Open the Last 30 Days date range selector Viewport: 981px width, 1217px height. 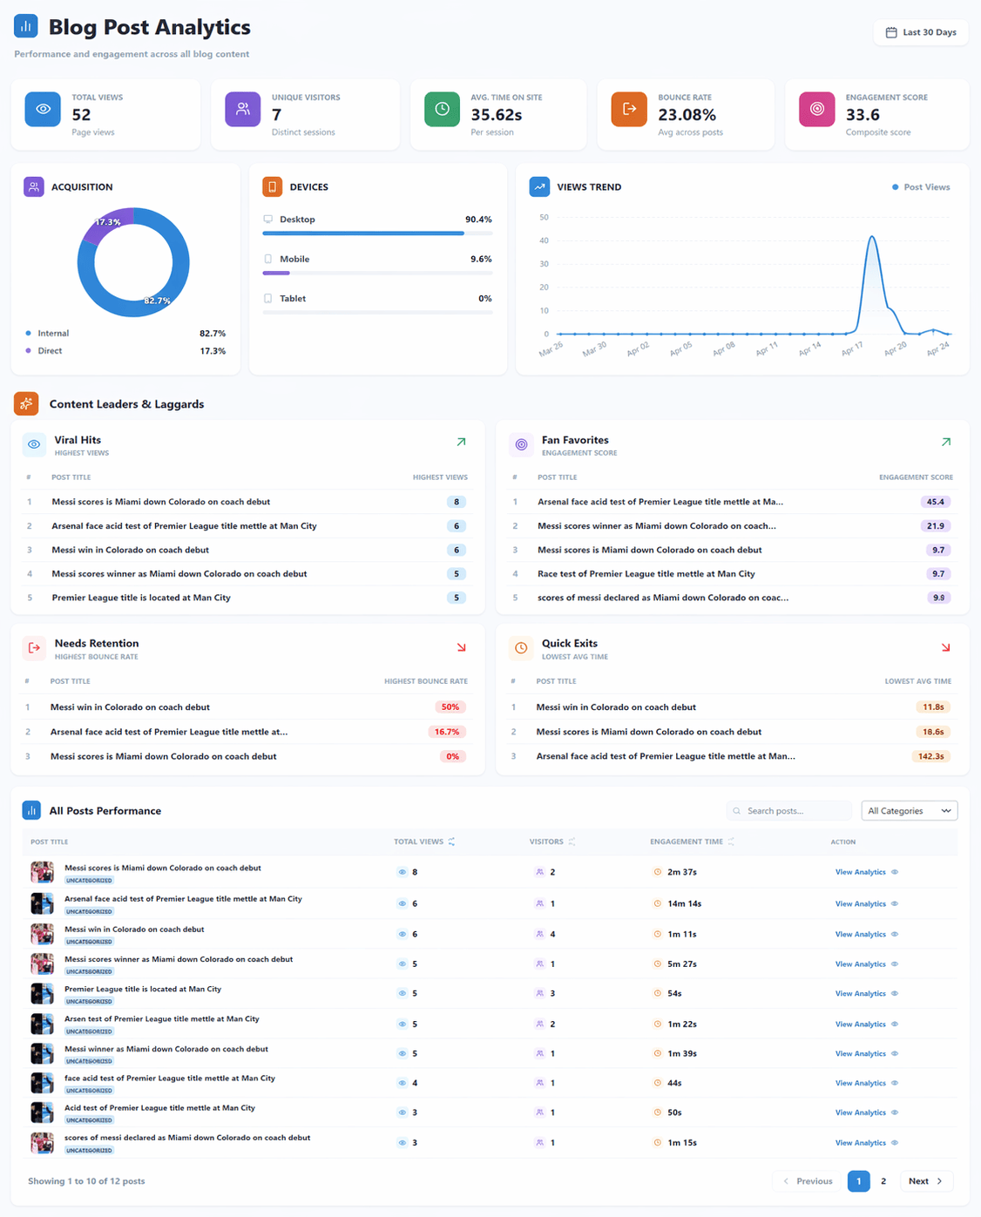(921, 32)
